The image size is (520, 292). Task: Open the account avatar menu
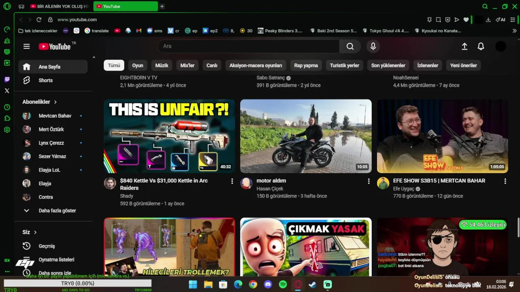point(500,46)
